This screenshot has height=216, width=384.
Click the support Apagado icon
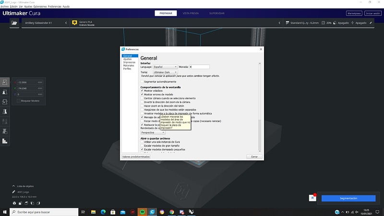[335, 23]
